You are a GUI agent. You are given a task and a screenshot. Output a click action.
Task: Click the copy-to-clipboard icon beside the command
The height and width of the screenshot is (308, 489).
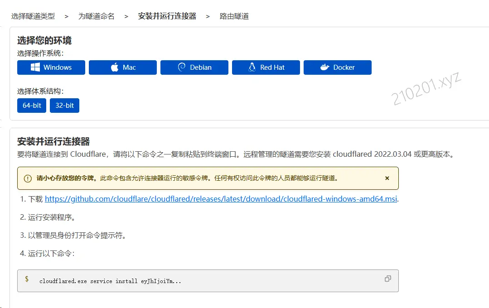[x=387, y=279]
